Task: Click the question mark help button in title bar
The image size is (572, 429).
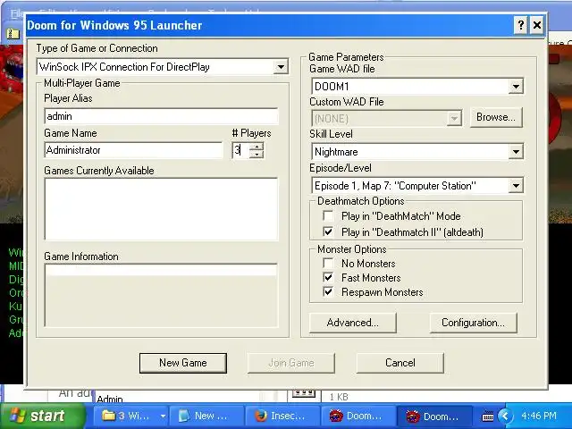Action: click(520, 25)
